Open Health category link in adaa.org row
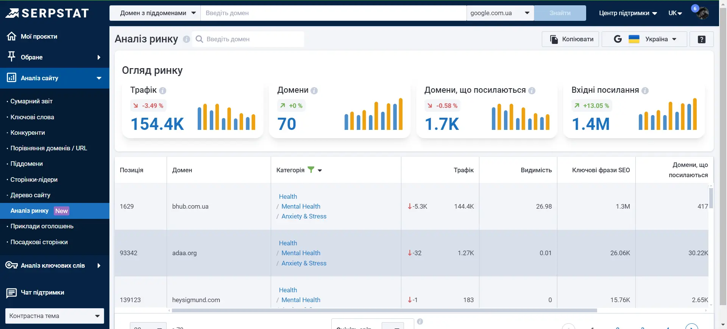The height and width of the screenshot is (329, 727). (x=288, y=243)
